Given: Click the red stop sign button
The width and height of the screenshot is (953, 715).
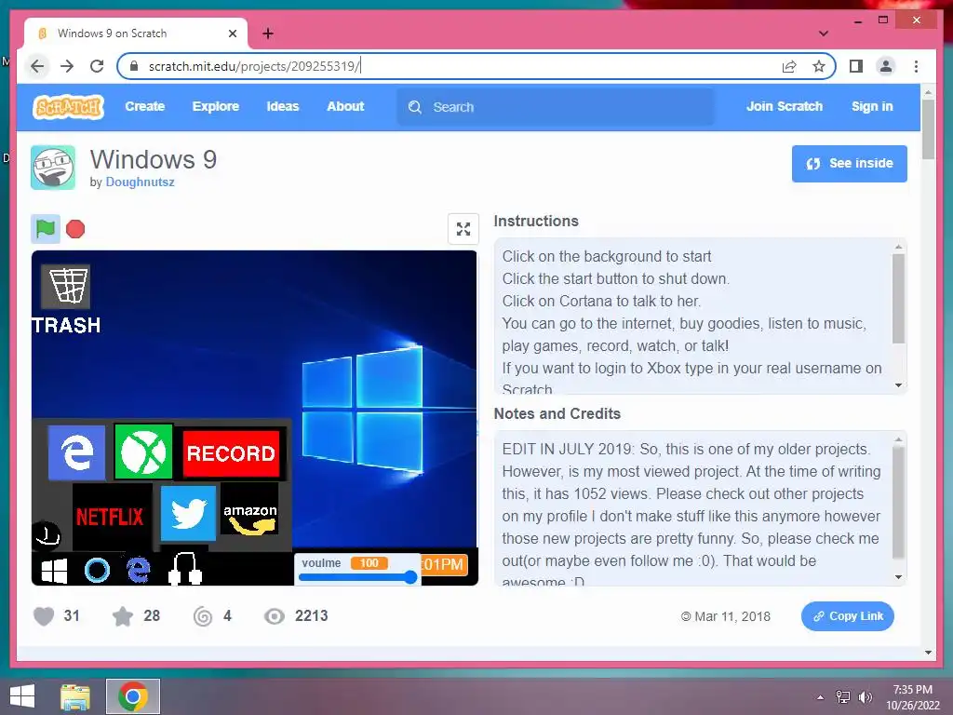Looking at the screenshot, I should click(x=75, y=229).
